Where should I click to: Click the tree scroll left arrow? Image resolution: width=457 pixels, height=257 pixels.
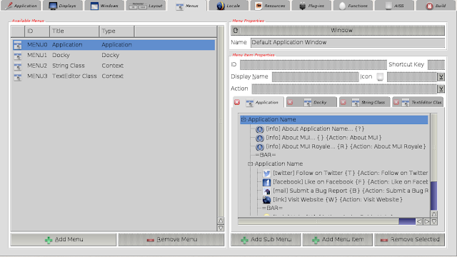tap(419, 222)
